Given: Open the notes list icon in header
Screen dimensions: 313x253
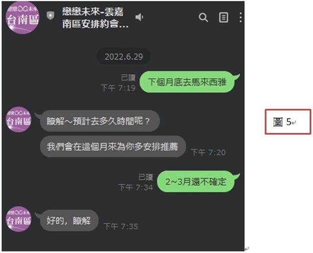Looking at the screenshot, I should pos(224,18).
